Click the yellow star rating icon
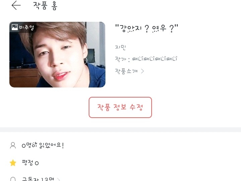Viewport: 241px width, 181px height. [13, 163]
